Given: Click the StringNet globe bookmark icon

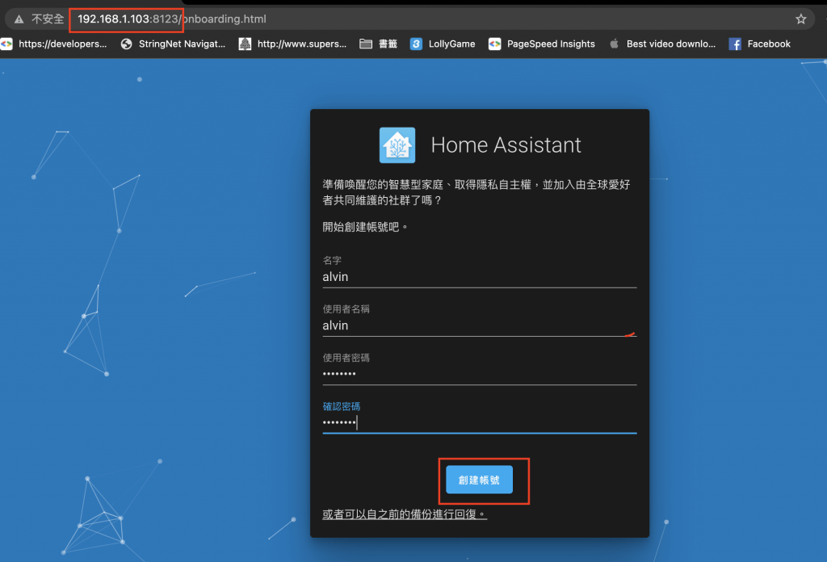Looking at the screenshot, I should pos(126,44).
